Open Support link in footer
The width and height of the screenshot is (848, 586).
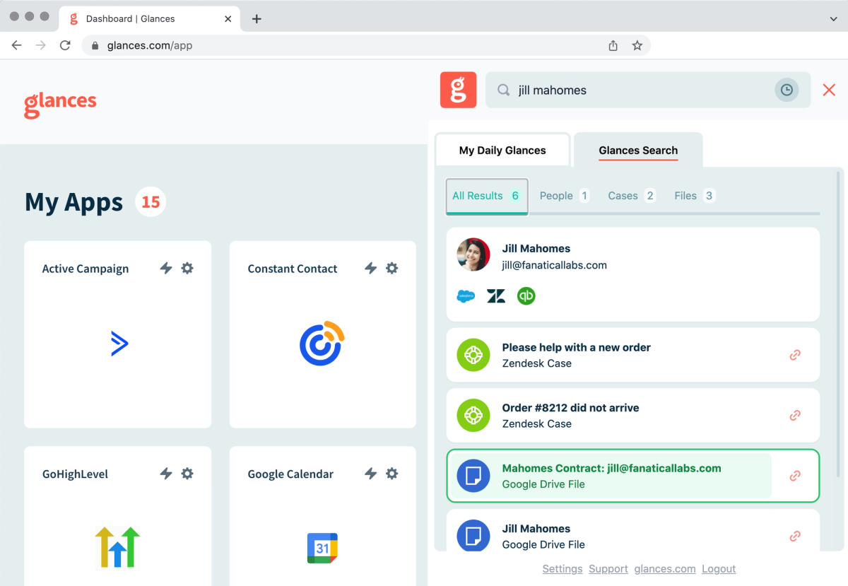click(x=608, y=569)
